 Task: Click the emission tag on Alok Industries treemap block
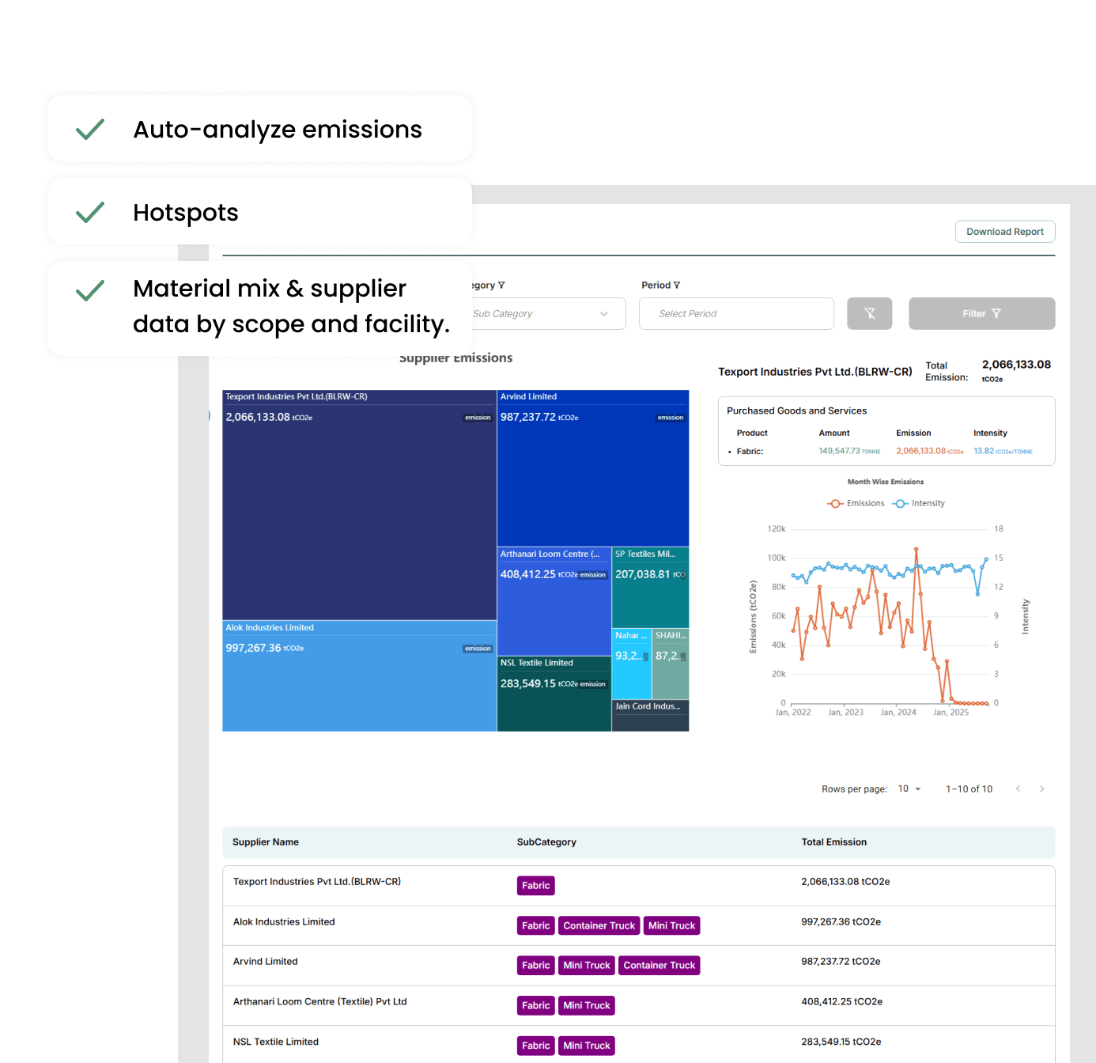477,648
